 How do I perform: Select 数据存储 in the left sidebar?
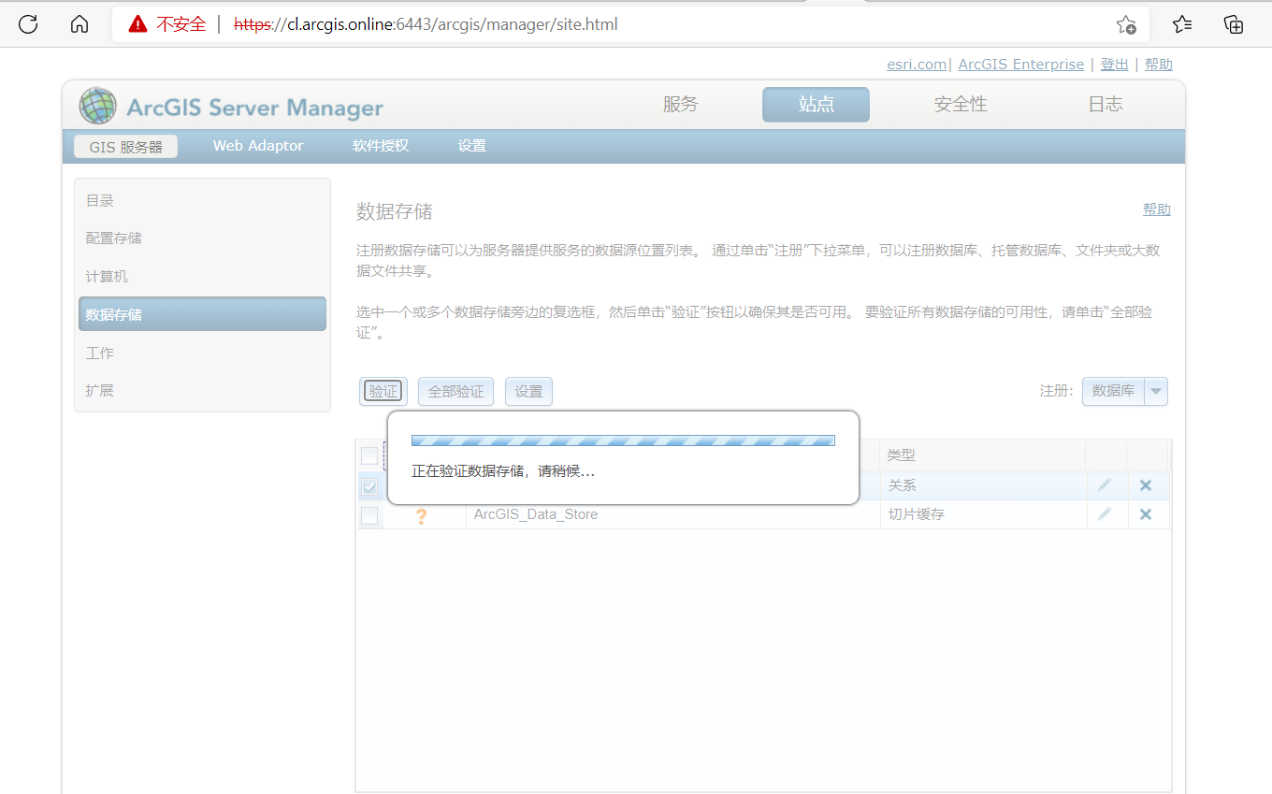point(202,313)
